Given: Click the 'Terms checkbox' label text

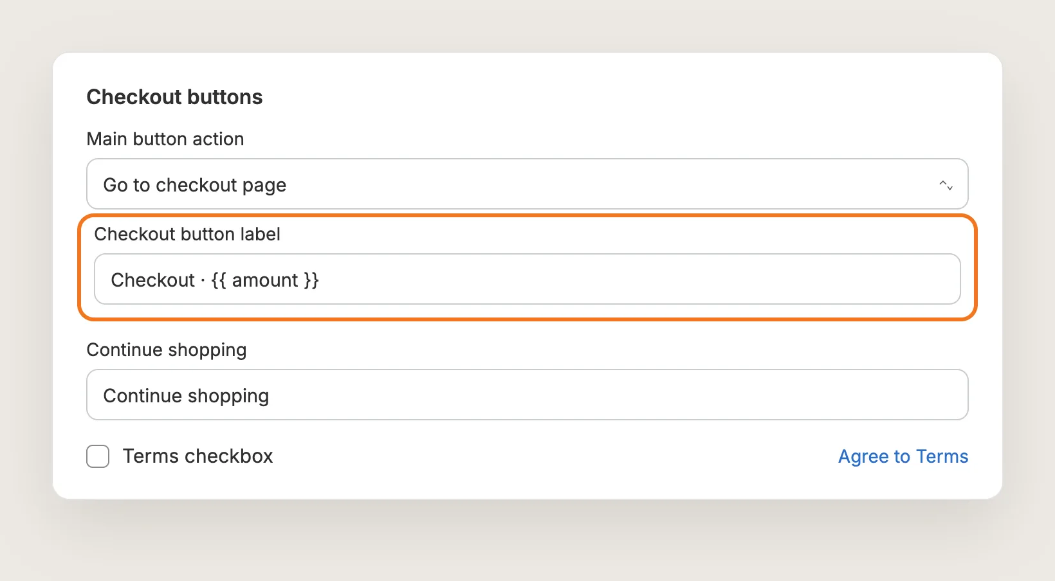Looking at the screenshot, I should (x=197, y=456).
